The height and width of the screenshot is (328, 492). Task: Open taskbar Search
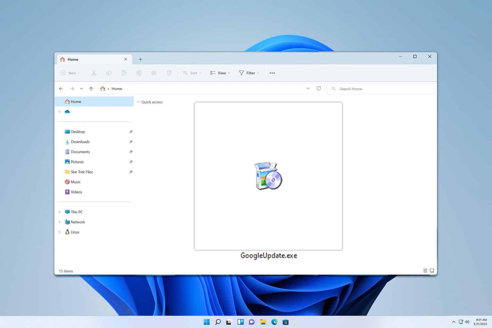[x=218, y=322]
